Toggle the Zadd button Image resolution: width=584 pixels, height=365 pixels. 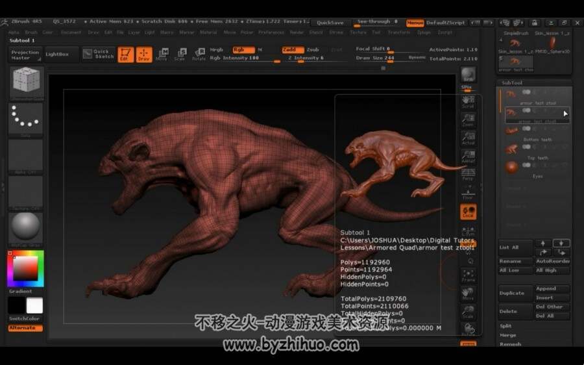(x=293, y=49)
